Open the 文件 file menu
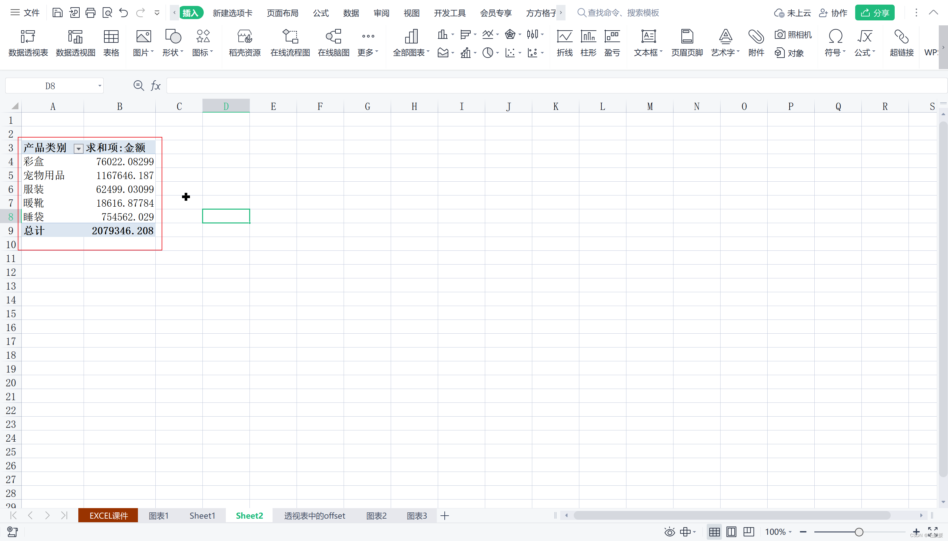Viewport: 948px width, 541px height. click(x=25, y=13)
